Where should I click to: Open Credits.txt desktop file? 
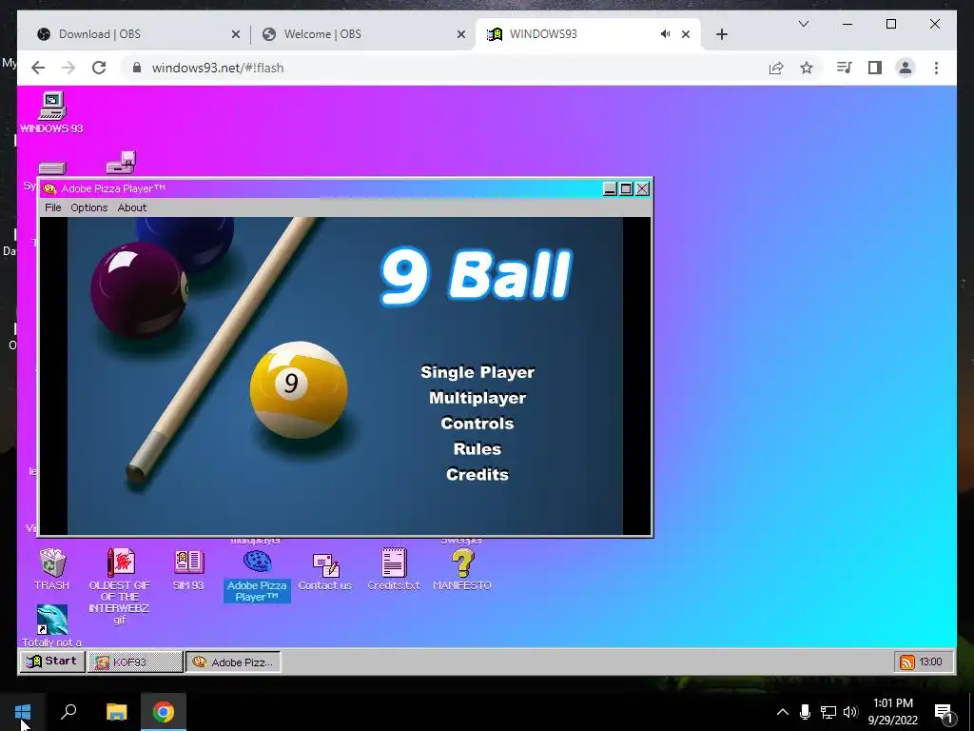pyautogui.click(x=393, y=569)
